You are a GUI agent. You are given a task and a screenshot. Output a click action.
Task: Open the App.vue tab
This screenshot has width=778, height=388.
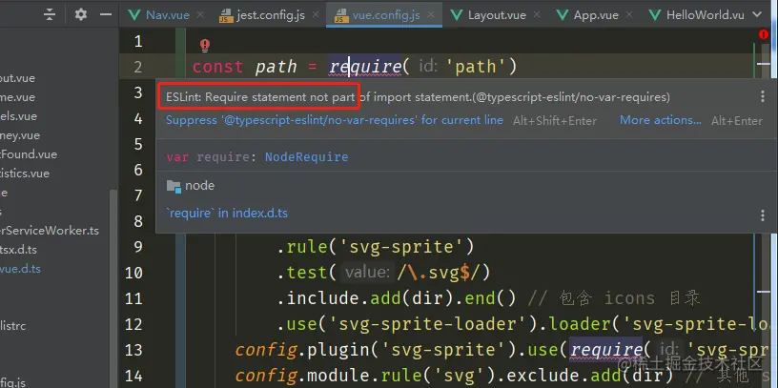tap(596, 15)
